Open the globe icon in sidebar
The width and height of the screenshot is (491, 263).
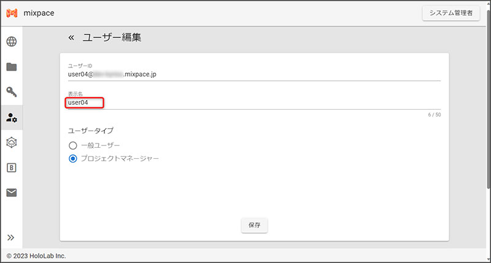(x=11, y=42)
